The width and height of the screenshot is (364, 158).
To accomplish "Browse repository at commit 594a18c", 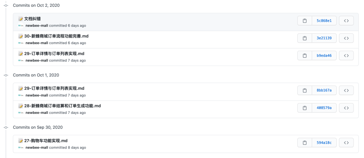I will [x=346, y=143].
